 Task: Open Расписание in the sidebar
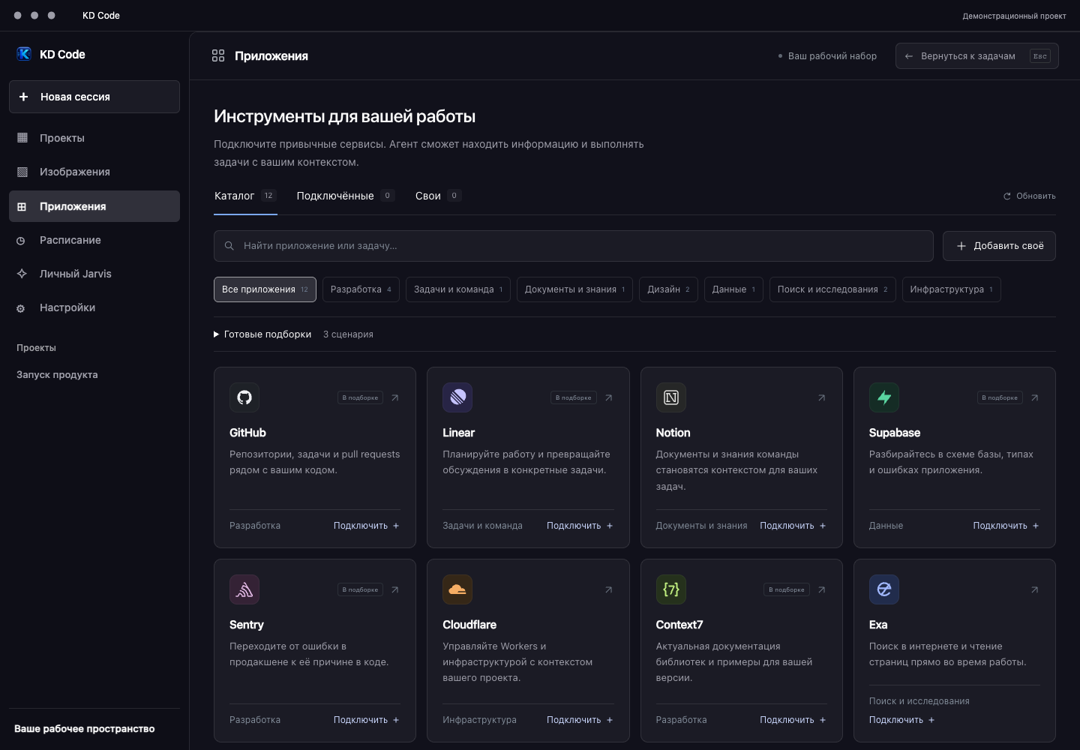(x=94, y=240)
